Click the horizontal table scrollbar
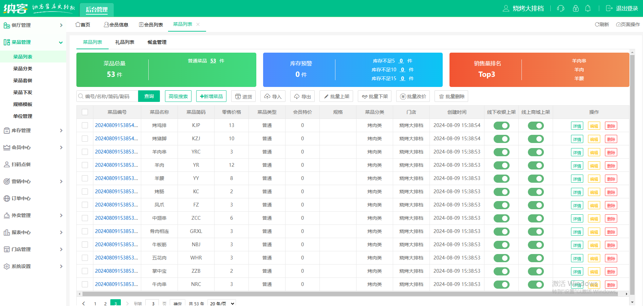Image resolution: width=643 pixels, height=306 pixels. 350,294
